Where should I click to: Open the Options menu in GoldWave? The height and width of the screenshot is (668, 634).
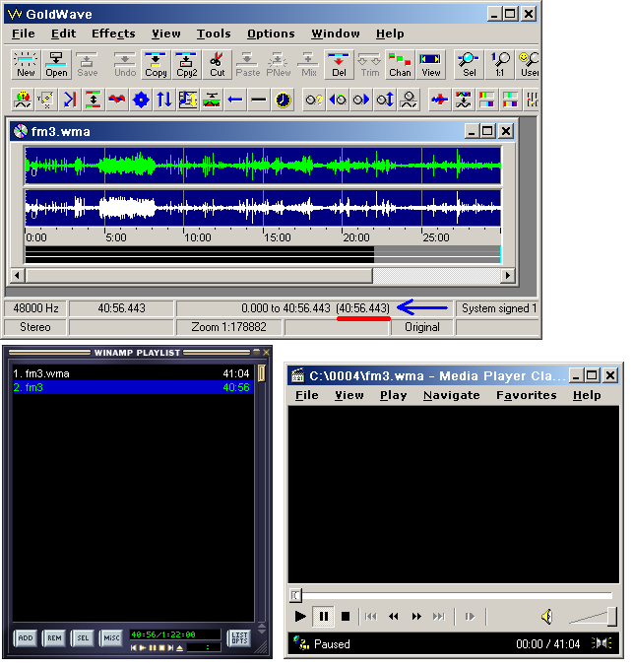click(x=271, y=33)
